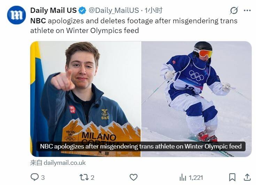Open the post timestamp link
Screen dimensions: 256x185
pos(154,11)
